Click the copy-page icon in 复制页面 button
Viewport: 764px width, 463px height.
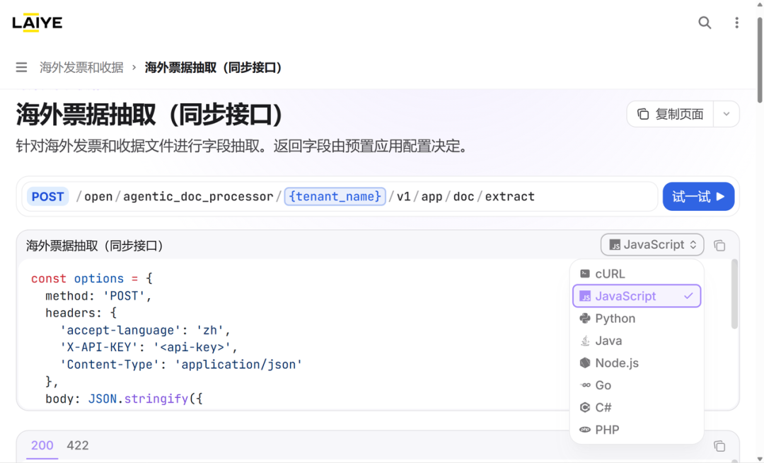pyautogui.click(x=643, y=114)
